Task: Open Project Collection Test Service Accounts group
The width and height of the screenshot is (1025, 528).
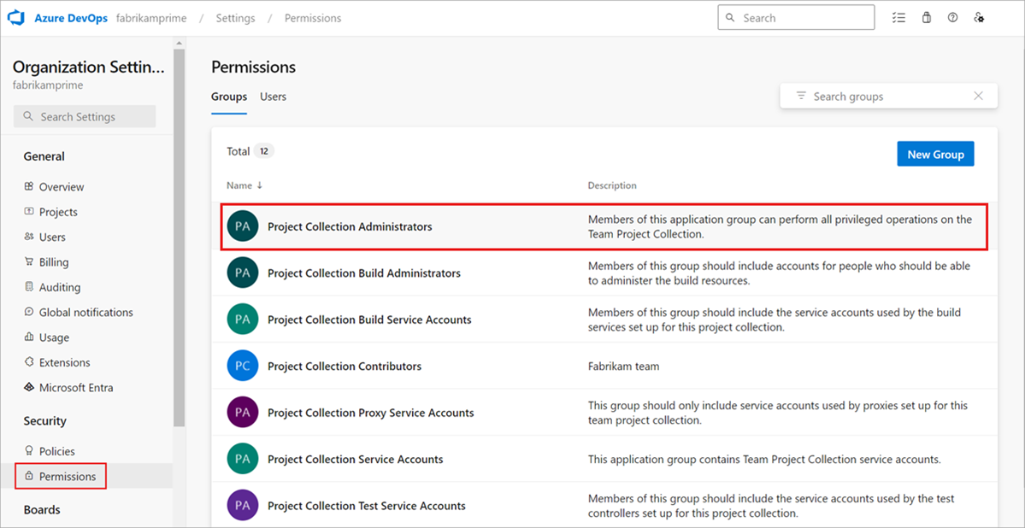Action: [x=367, y=506]
